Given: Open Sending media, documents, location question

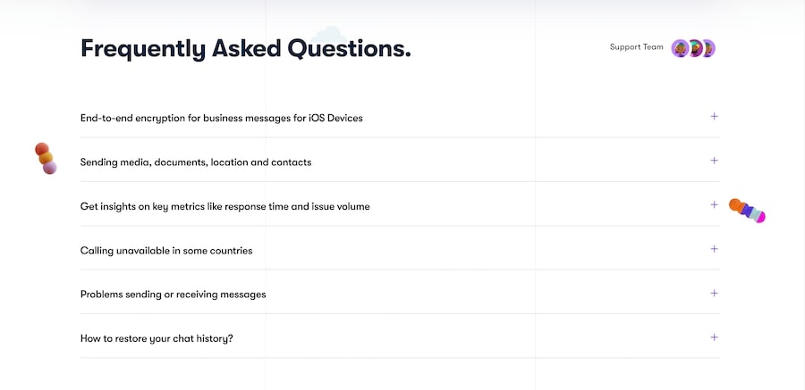Looking at the screenshot, I should tap(196, 162).
